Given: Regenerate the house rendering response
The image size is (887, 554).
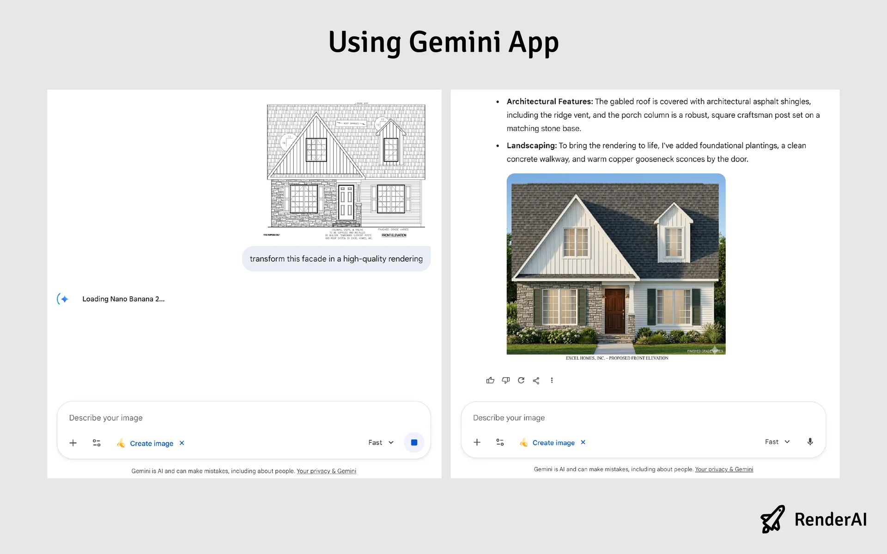Looking at the screenshot, I should click(521, 380).
